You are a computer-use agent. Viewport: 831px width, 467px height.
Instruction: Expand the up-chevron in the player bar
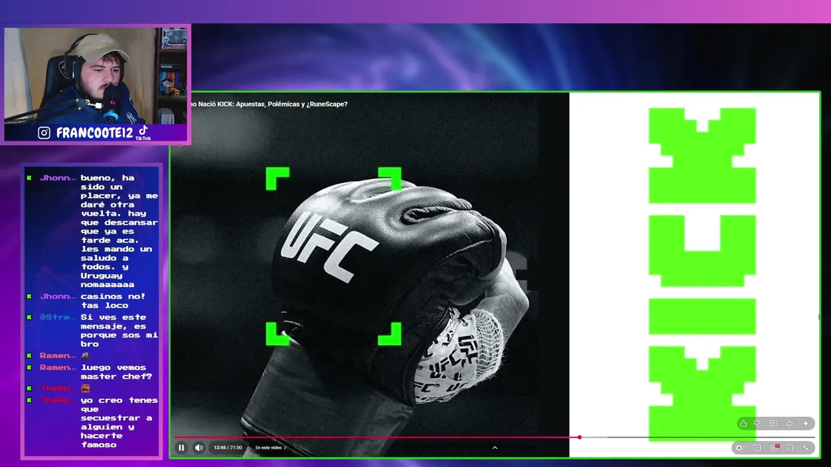pos(495,448)
